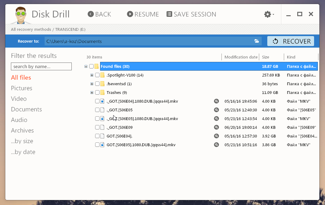Click the Save Session icon

point(169,14)
